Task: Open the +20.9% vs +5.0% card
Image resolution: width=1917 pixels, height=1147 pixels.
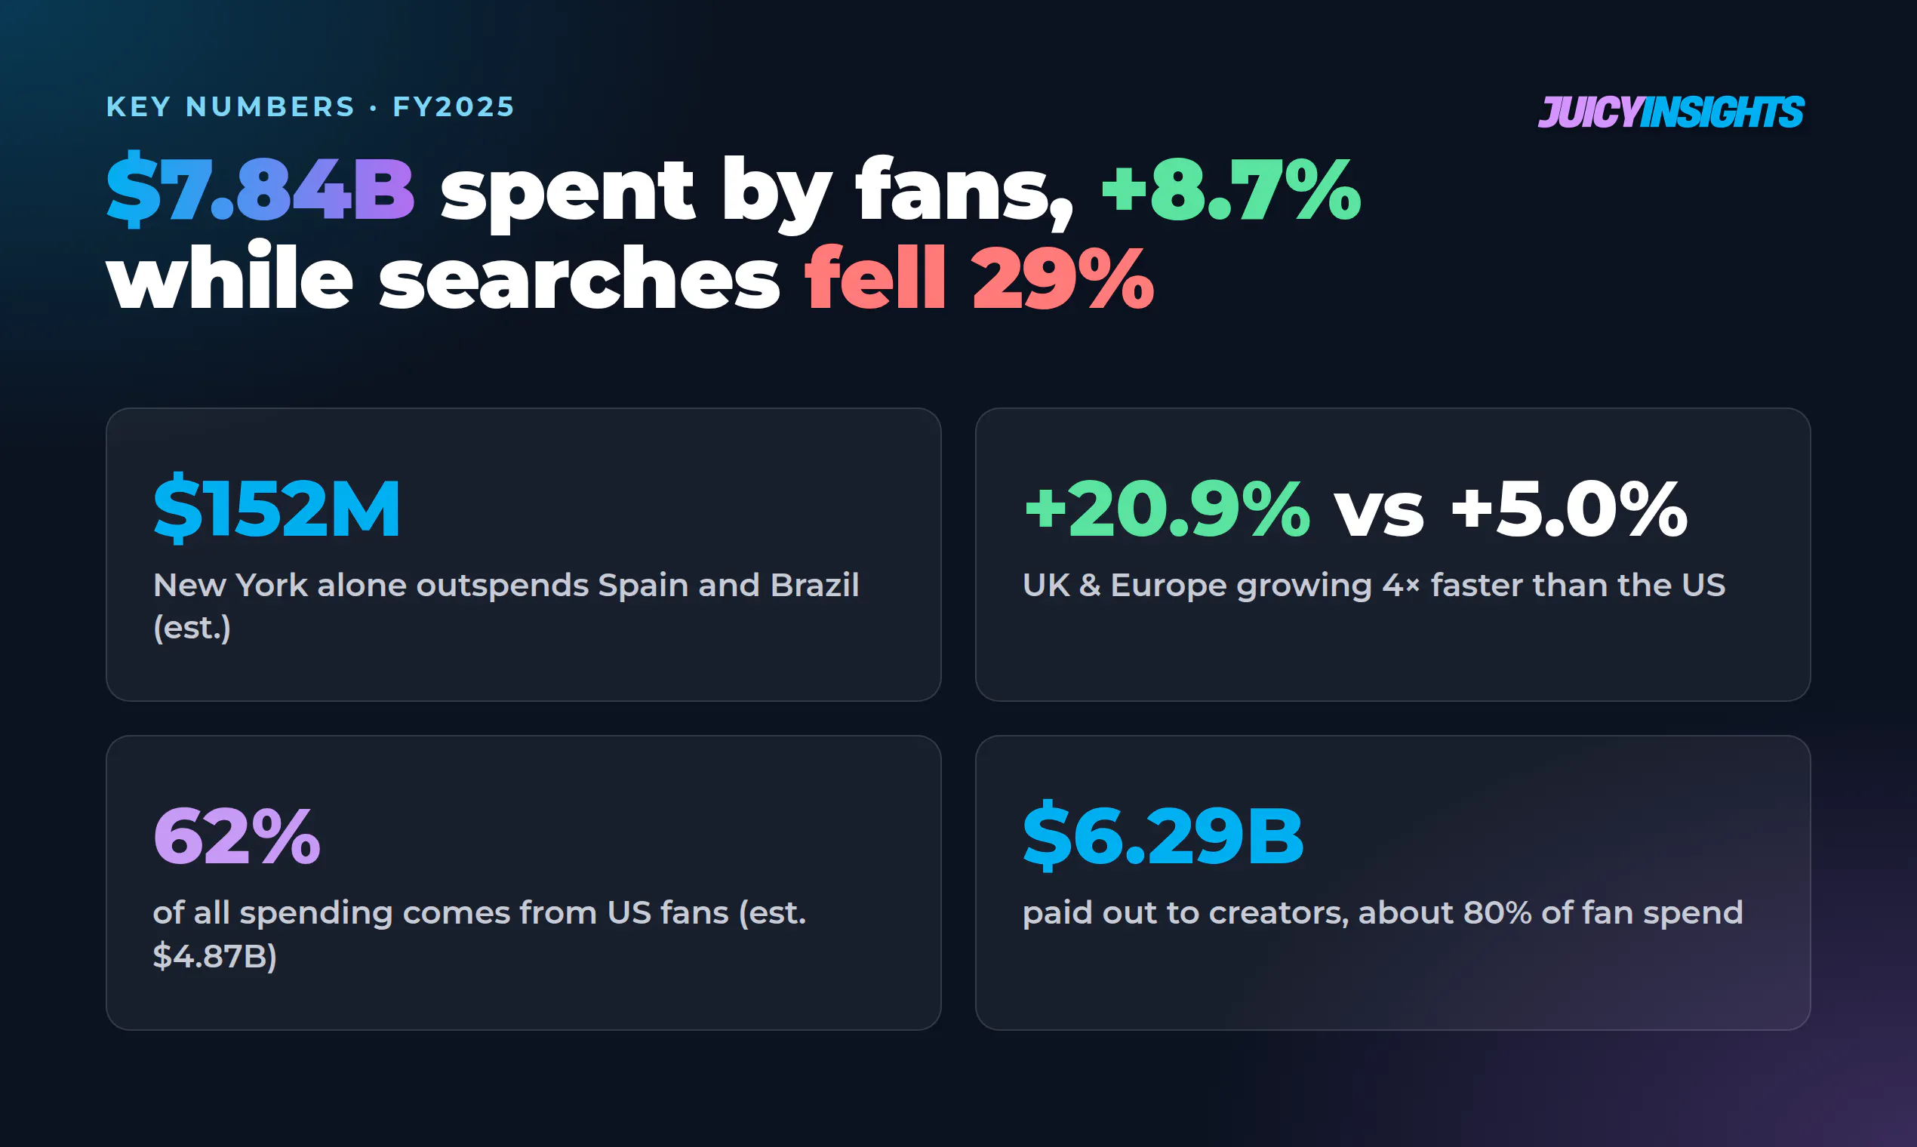Action: pyautogui.click(x=1392, y=554)
